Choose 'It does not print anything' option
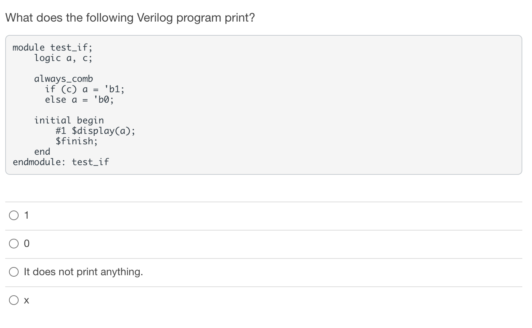Image resolution: width=532 pixels, height=328 pixels. coord(14,271)
